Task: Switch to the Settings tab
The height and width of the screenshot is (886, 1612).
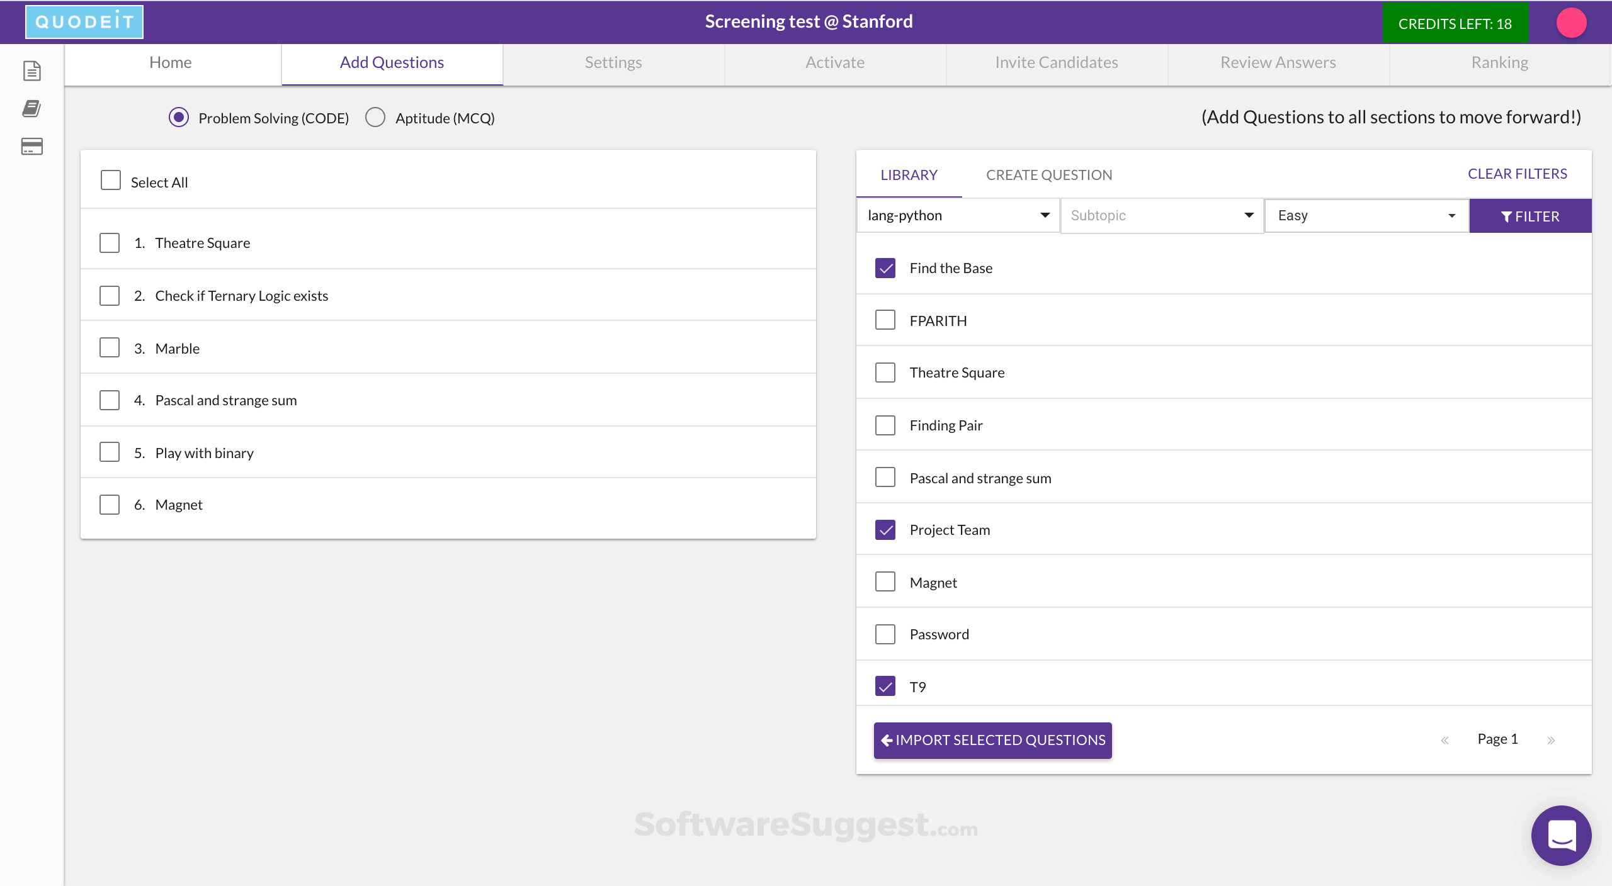Action: point(613,63)
